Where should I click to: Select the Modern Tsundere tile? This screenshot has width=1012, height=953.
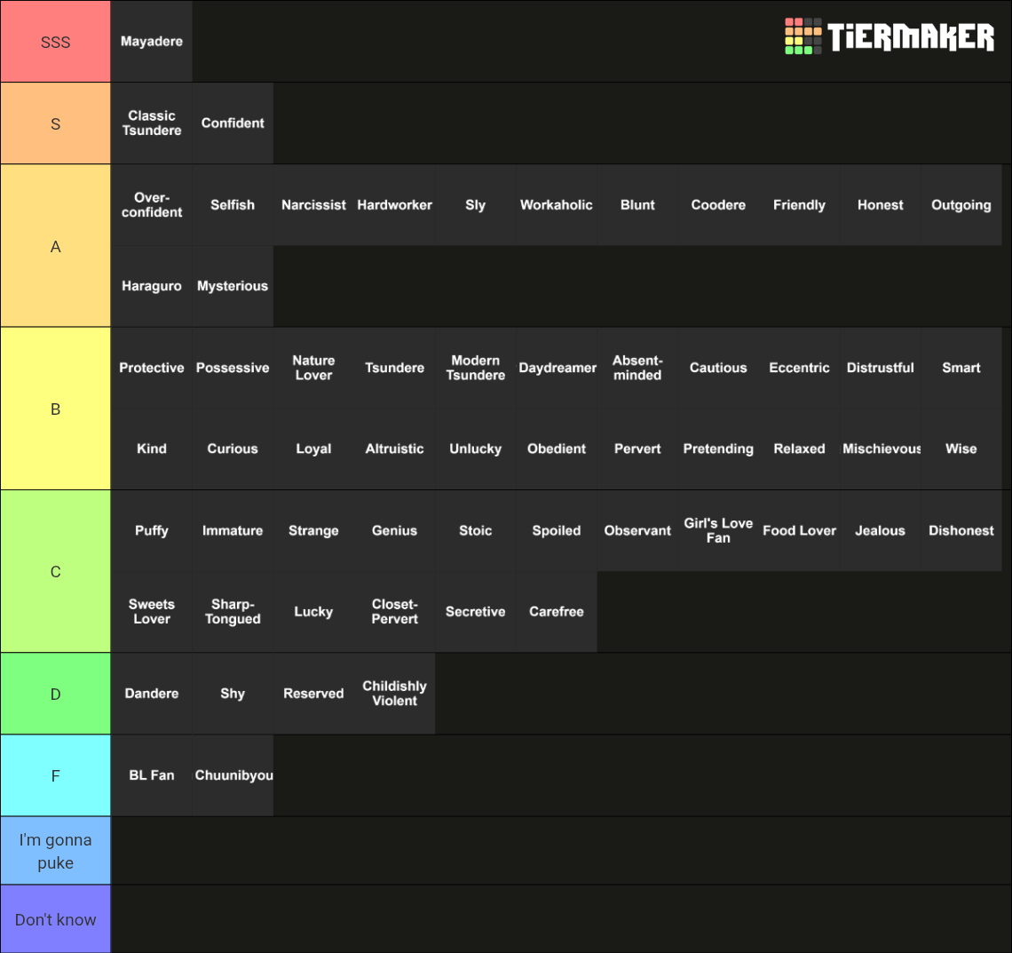pos(476,368)
